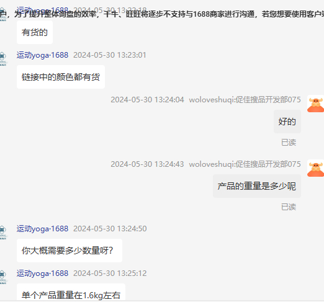The width and height of the screenshot is (324, 302).
Task: Select the 有货的 message bubble
Action: 35,32
